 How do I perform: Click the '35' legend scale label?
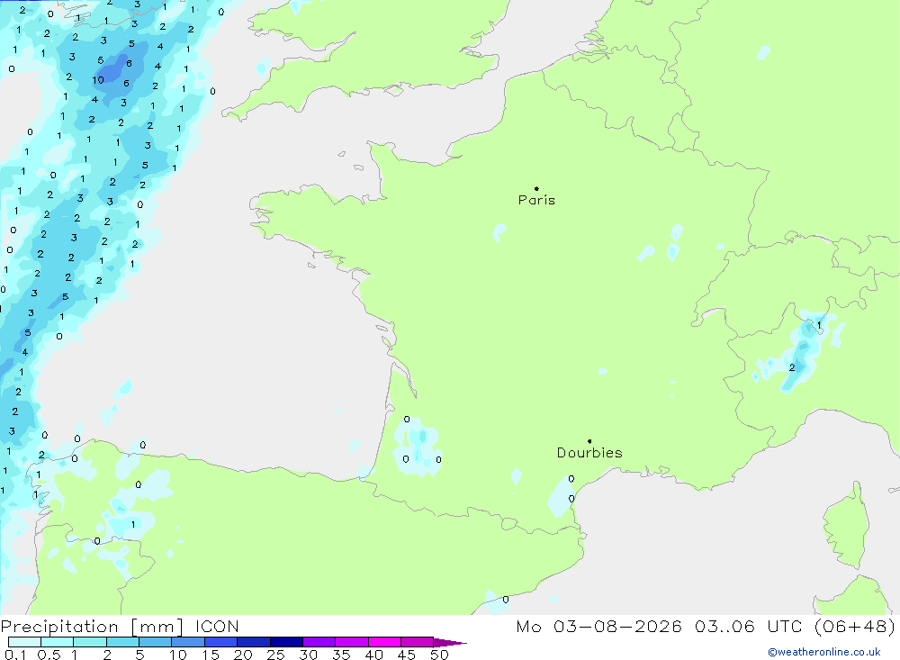[341, 655]
